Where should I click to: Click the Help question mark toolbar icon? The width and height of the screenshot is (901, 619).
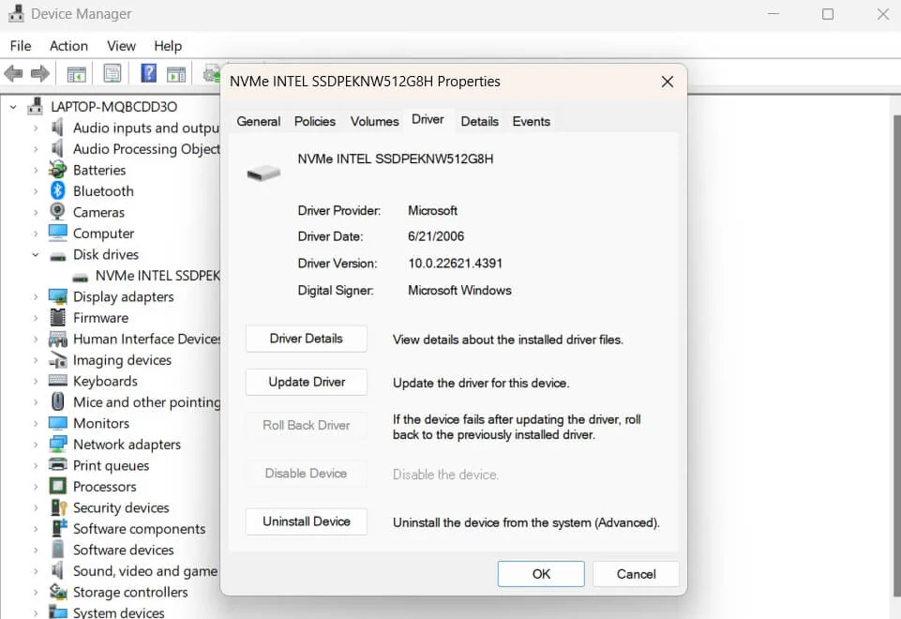148,73
